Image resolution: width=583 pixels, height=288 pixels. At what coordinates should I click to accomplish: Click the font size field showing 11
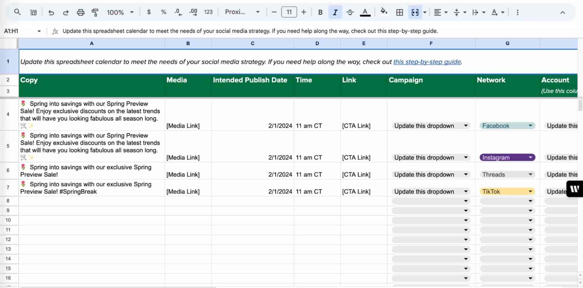pos(289,12)
